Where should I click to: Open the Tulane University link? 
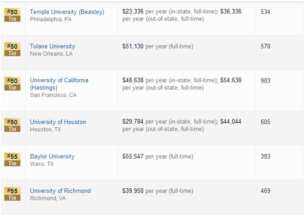coord(52,46)
